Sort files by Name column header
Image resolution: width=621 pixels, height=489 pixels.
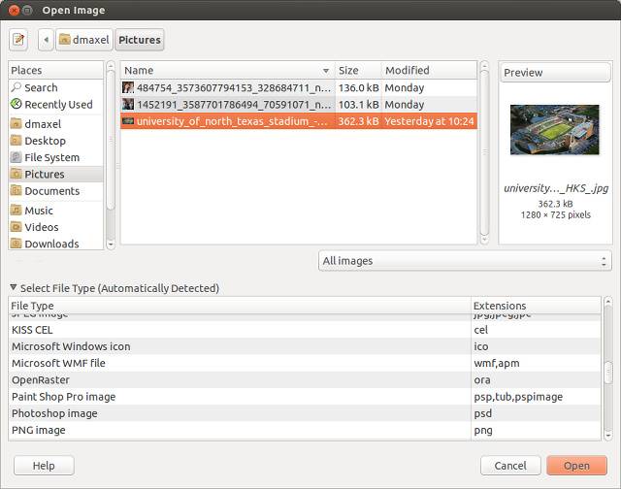pos(228,71)
